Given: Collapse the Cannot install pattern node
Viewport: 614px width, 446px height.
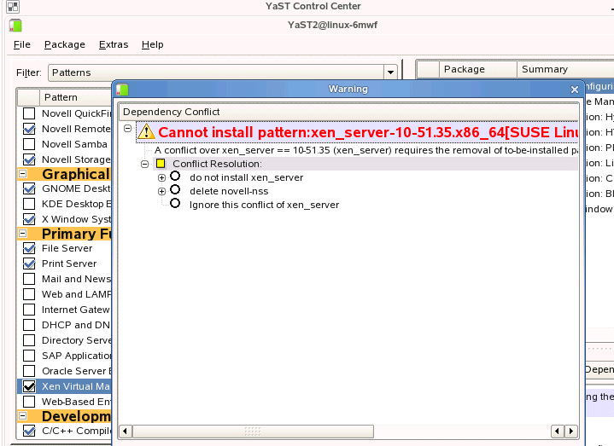Looking at the screenshot, I should coord(127,128).
